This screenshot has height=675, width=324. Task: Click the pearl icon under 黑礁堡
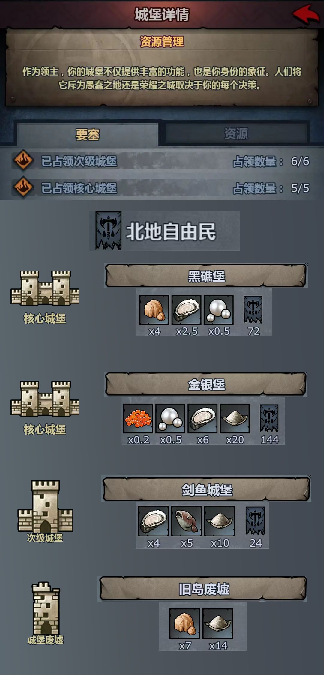click(218, 310)
